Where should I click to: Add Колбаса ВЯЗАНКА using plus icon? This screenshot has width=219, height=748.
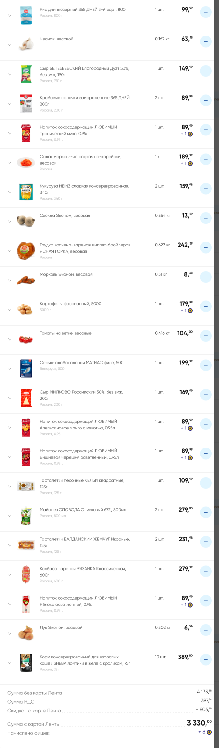coord(206,571)
